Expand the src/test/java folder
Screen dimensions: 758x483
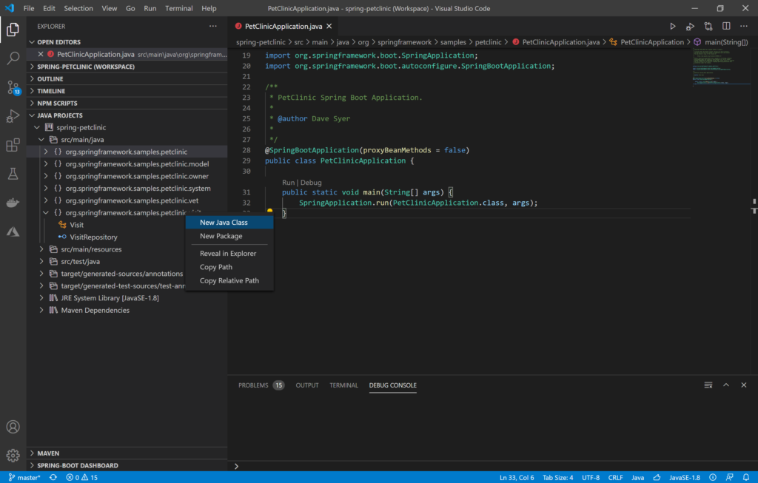coord(43,262)
